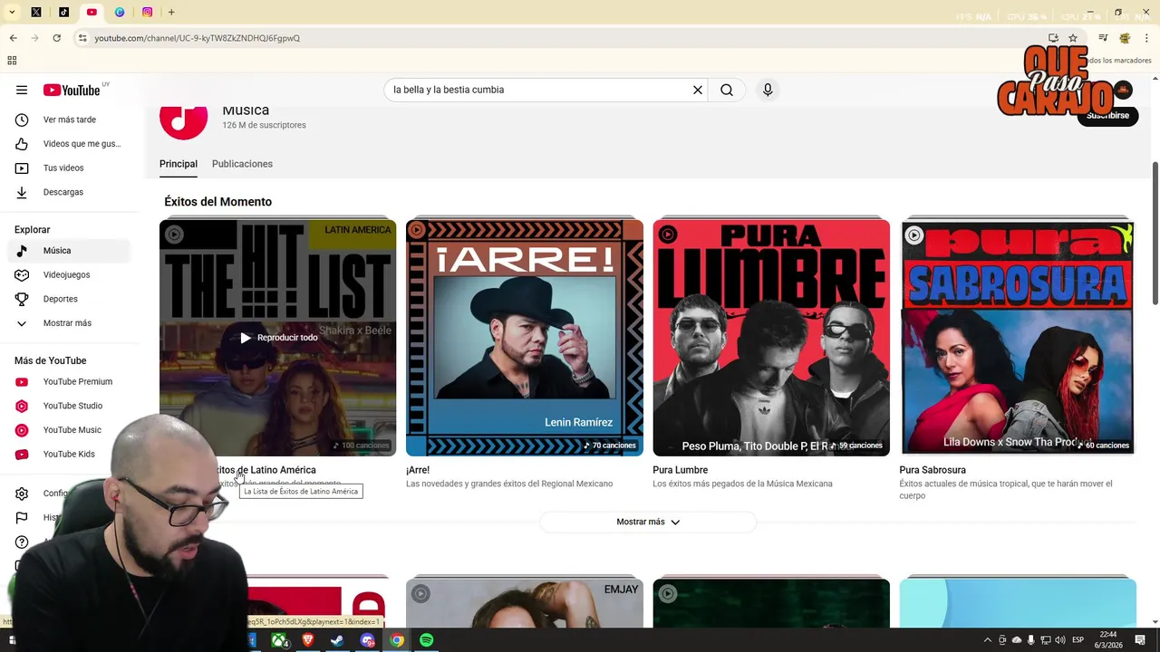Switch to the X (Twitter) browser tab

(36, 13)
